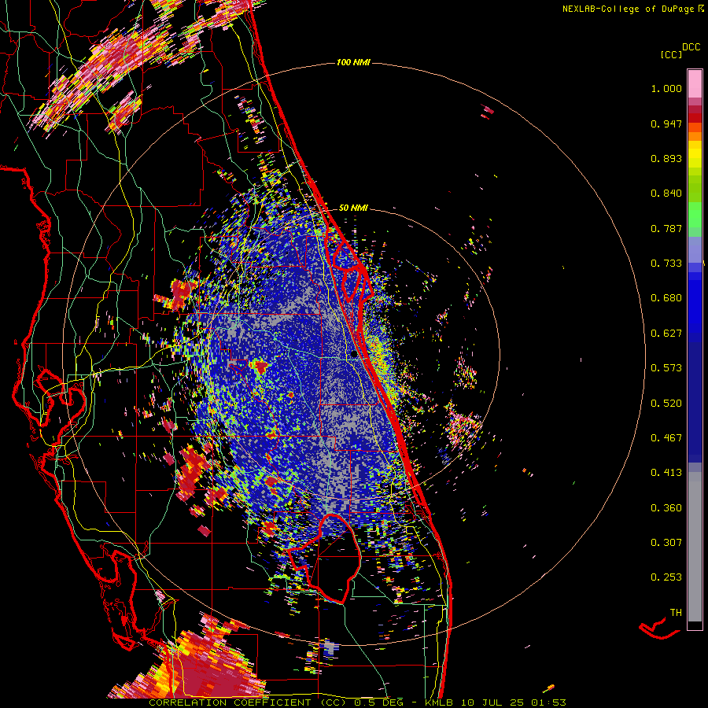Click the yellow segment of color bar

tap(695, 154)
